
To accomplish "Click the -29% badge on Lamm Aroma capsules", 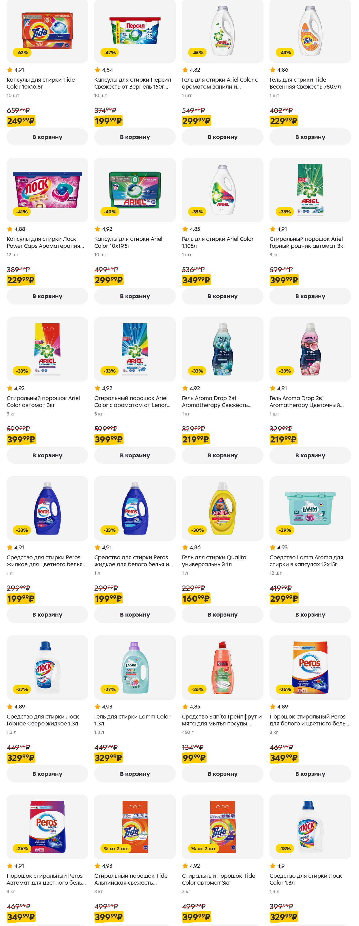I will tap(285, 530).
